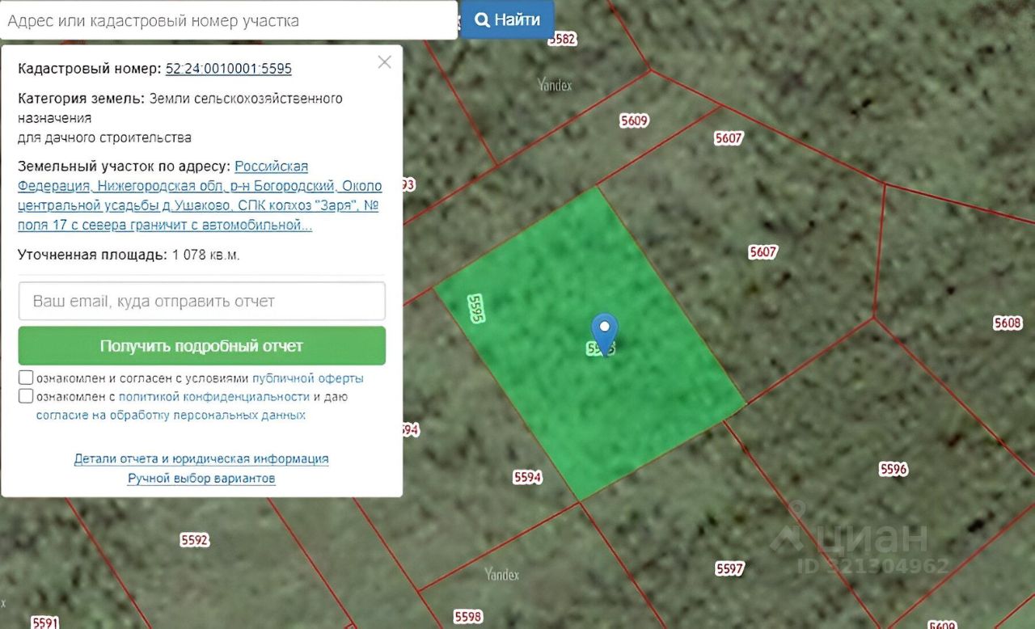This screenshot has height=629, width=1035.
Task: Select parcel label 5597 on the map
Action: point(729,569)
